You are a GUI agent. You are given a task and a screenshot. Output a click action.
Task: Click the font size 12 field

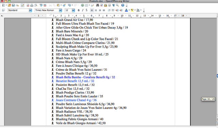68,10
